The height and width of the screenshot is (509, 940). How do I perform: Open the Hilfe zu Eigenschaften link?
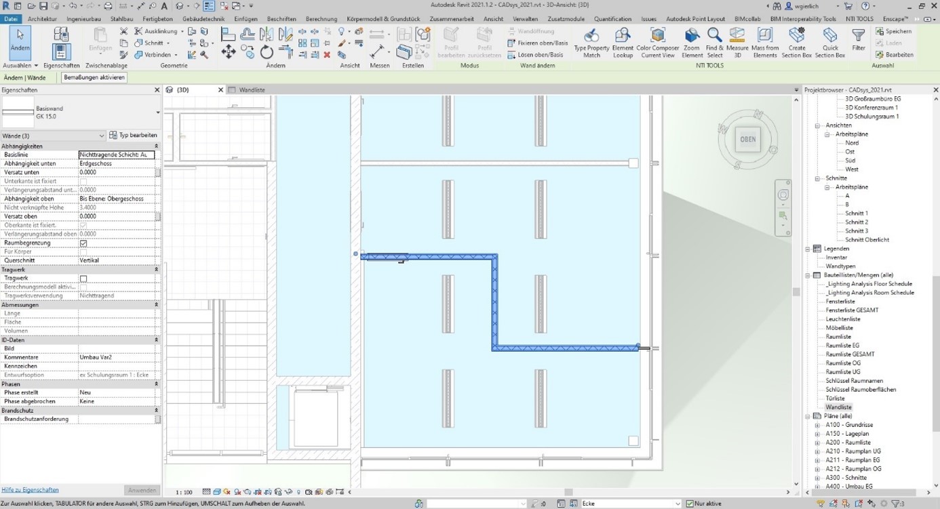coord(30,489)
